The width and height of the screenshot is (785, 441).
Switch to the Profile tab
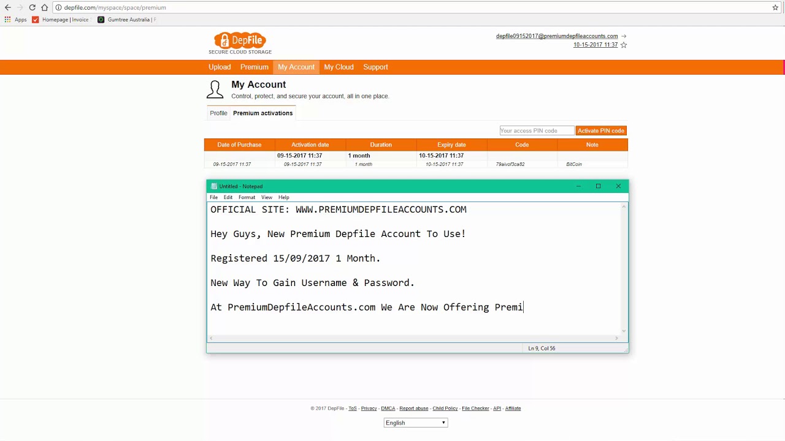click(218, 113)
